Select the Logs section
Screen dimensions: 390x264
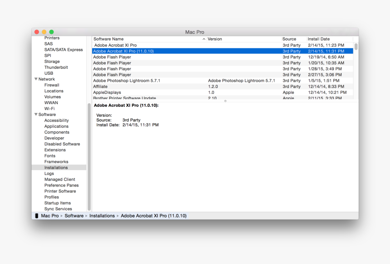(x=49, y=173)
